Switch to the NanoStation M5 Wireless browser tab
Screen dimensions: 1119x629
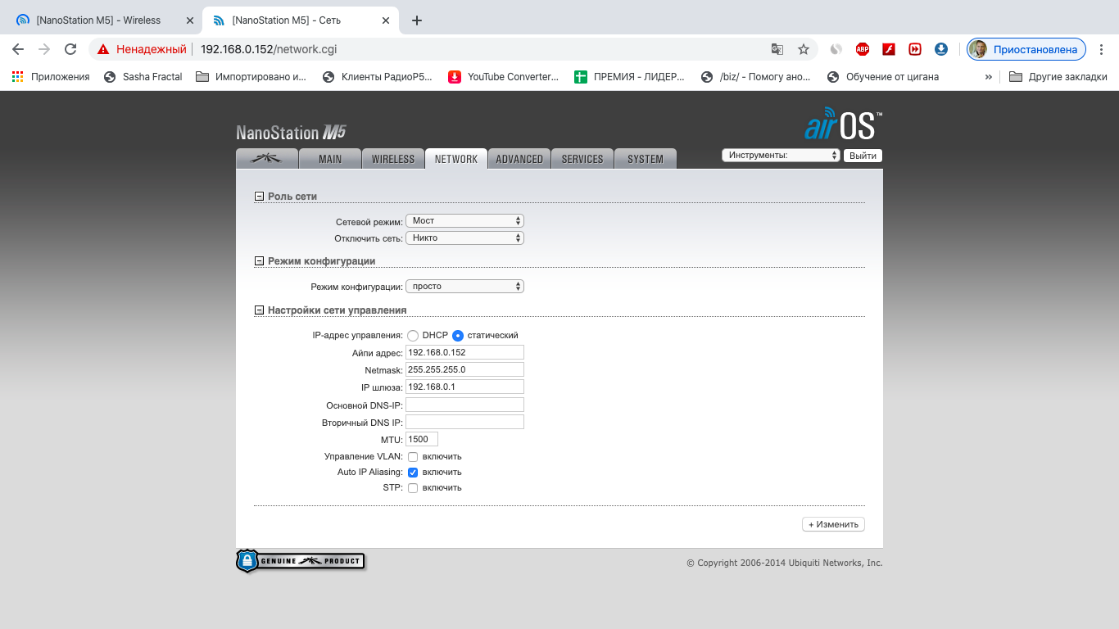(x=98, y=20)
